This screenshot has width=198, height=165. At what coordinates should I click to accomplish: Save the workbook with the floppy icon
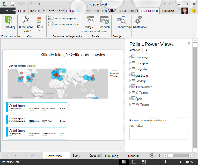pyautogui.click(x=12, y=4)
